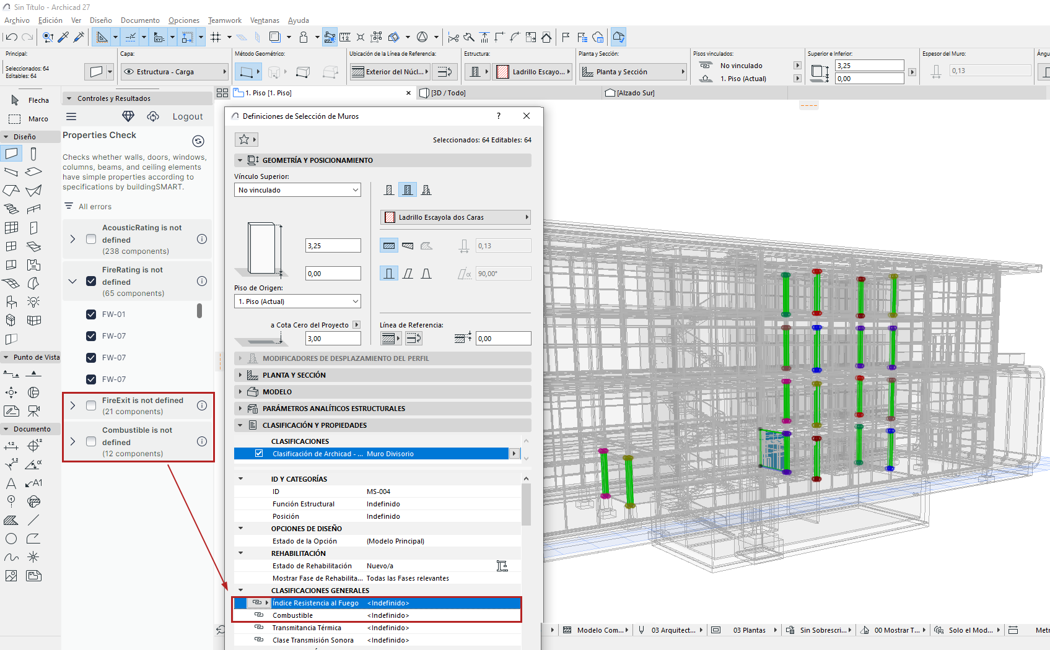Viewport: 1050px width, 650px height.
Task: Open the hamburger menu in Controles panel
Action: click(71, 116)
